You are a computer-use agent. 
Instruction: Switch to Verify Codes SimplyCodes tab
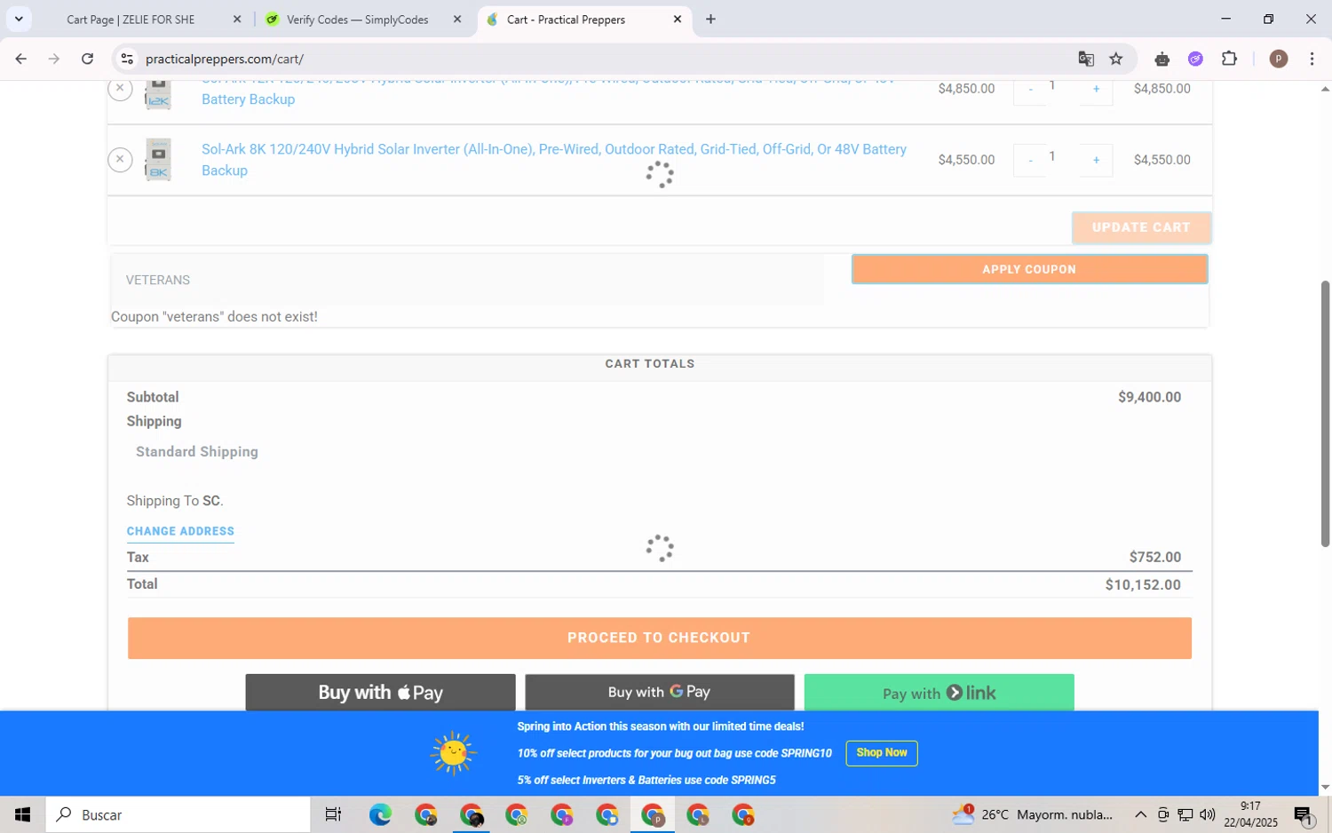tap(357, 20)
